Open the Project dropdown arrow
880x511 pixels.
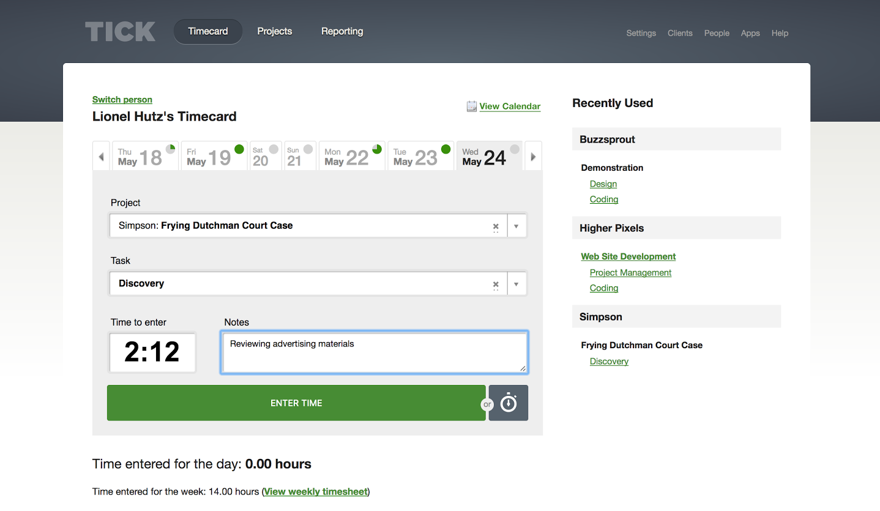click(x=516, y=226)
